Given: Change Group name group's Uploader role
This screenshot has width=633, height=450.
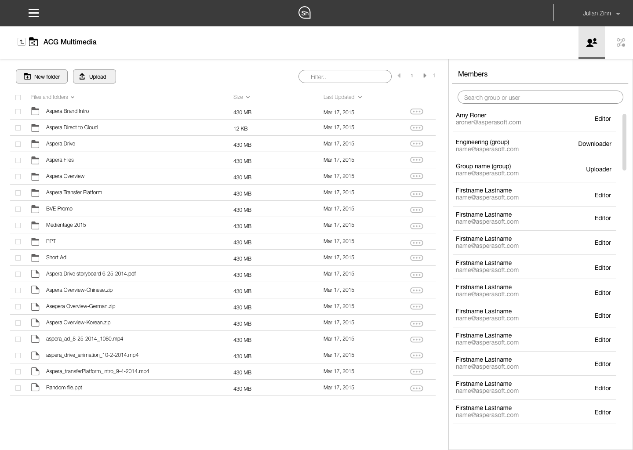Looking at the screenshot, I should tap(599, 169).
